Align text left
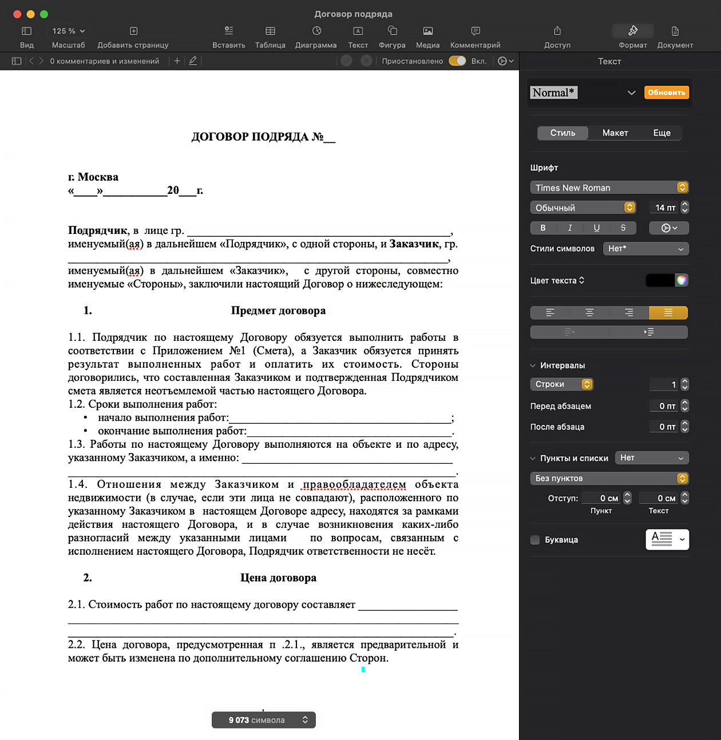The image size is (721, 740). 550,313
